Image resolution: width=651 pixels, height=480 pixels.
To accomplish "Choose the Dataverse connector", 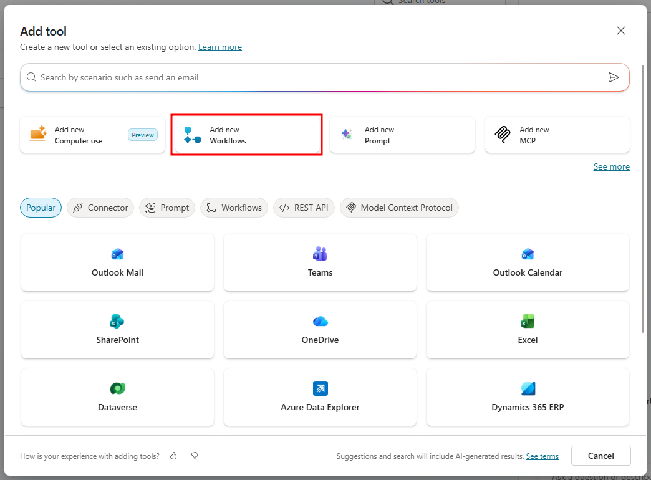I will pyautogui.click(x=117, y=397).
